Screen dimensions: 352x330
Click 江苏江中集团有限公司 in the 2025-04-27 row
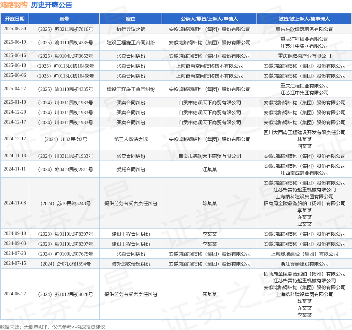[x=305, y=93]
